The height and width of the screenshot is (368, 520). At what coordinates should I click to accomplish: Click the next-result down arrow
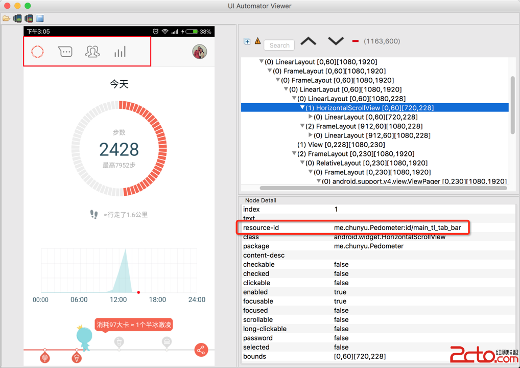(x=336, y=41)
